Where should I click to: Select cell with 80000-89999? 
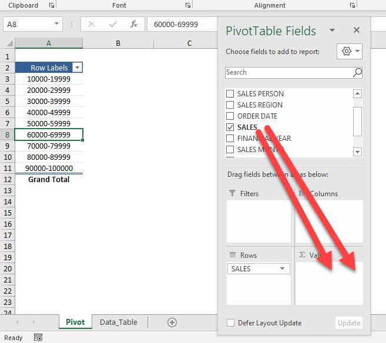click(49, 157)
